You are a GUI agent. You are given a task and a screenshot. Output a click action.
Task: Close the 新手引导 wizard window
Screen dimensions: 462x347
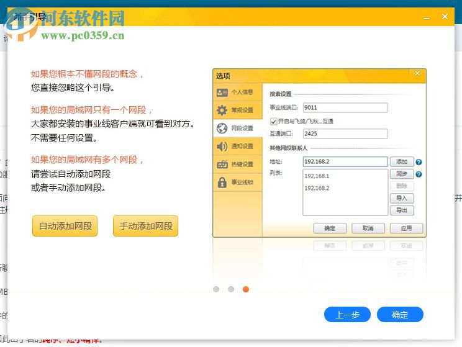(445, 17)
